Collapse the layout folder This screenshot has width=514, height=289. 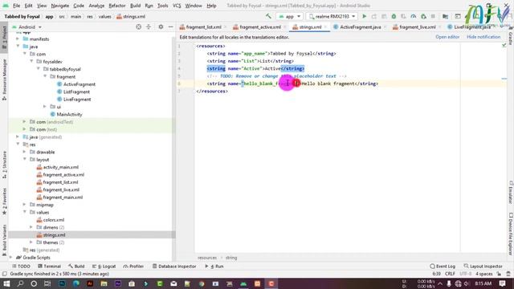[25, 159]
